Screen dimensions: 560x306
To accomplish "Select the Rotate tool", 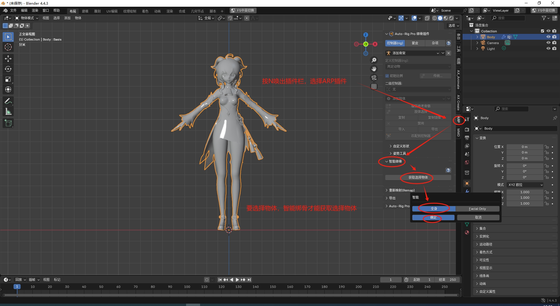I will click(x=8, y=69).
